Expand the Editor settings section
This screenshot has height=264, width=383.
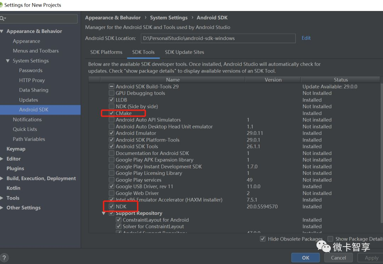point(1,159)
